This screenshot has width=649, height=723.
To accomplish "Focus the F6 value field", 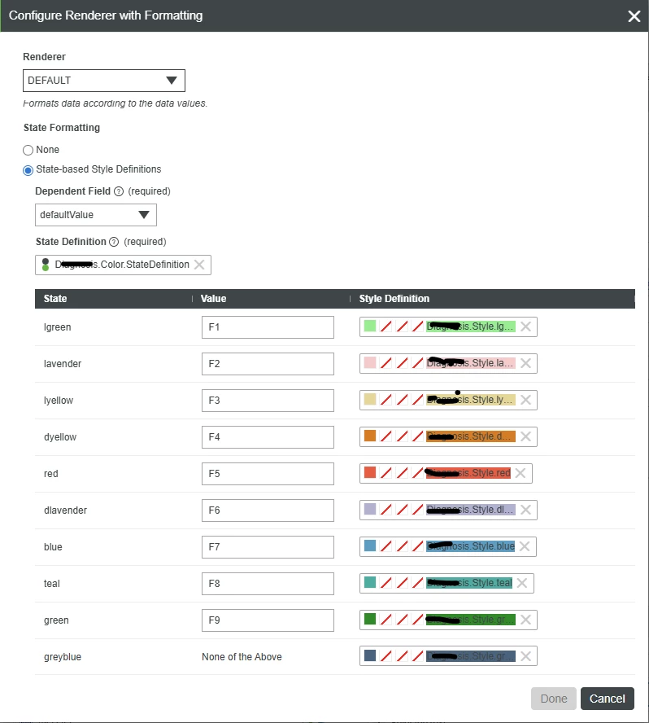I will tap(268, 510).
